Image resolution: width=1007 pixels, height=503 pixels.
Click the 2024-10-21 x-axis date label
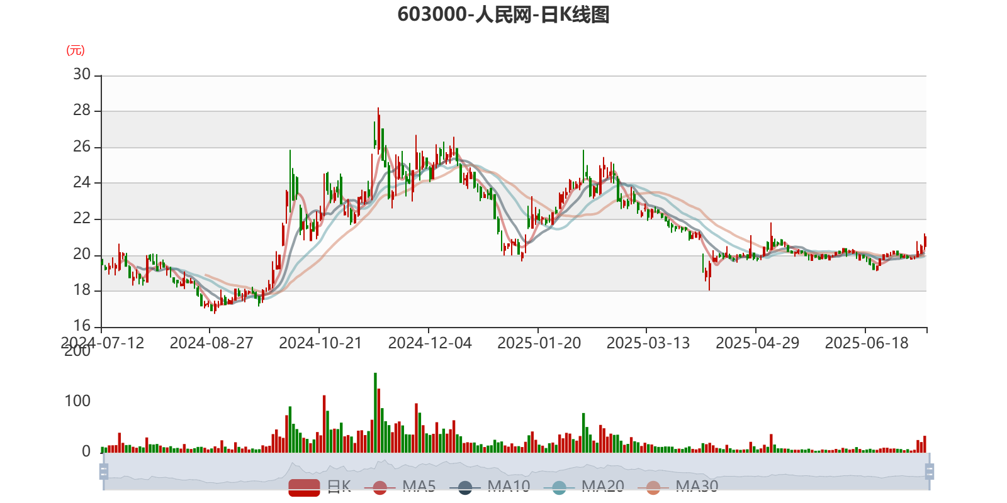[320, 343]
